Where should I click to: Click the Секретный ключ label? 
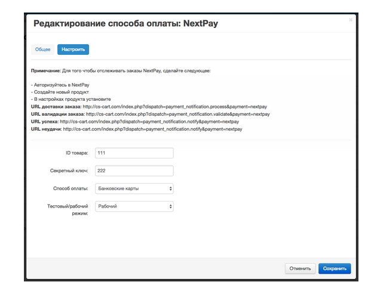click(69, 171)
